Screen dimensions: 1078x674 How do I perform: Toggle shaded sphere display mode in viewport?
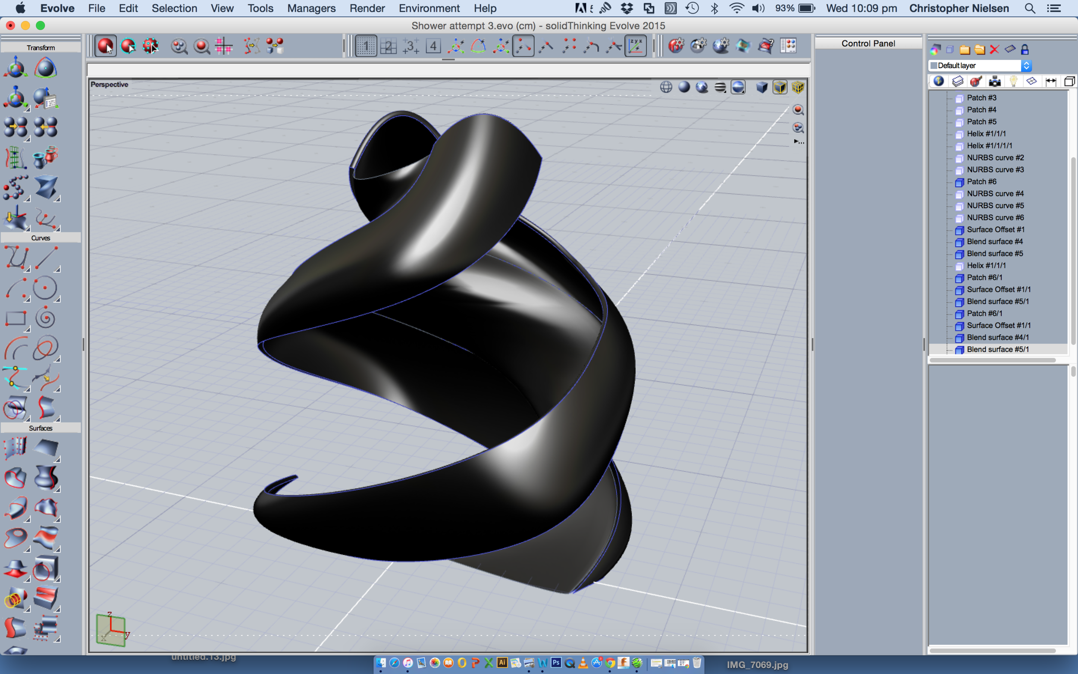pos(684,88)
